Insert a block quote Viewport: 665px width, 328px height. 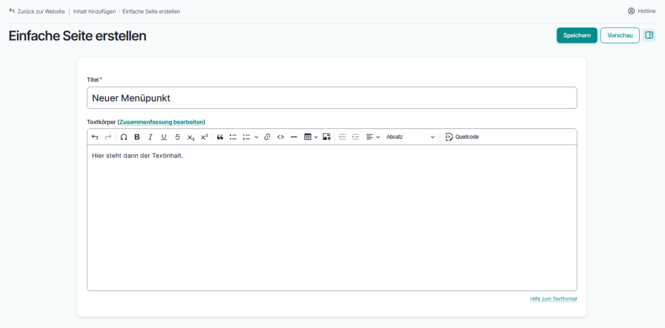(220, 137)
